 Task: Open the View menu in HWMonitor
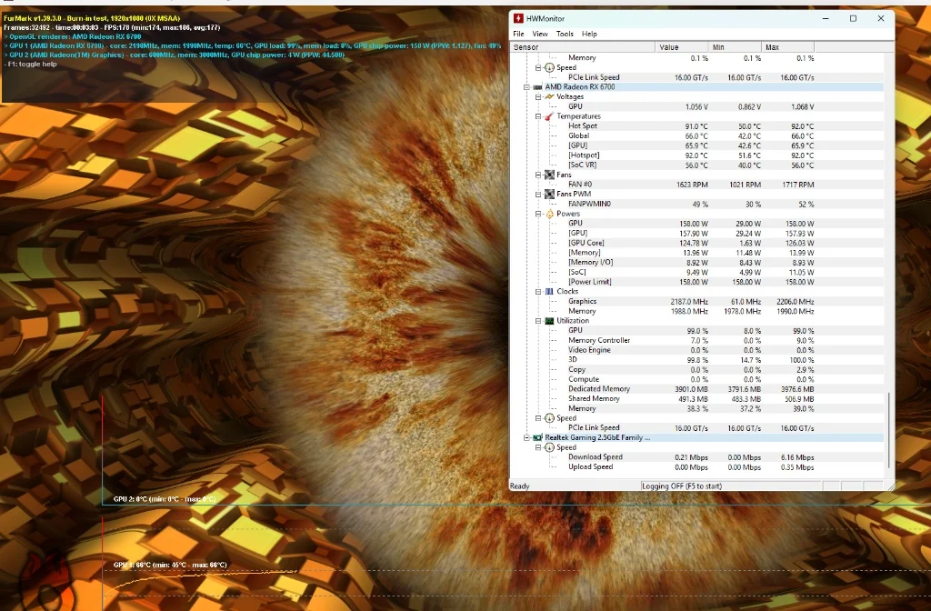click(540, 34)
